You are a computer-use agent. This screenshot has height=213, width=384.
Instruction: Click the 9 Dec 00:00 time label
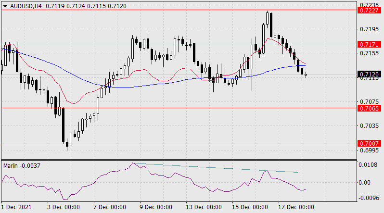tap(156, 207)
